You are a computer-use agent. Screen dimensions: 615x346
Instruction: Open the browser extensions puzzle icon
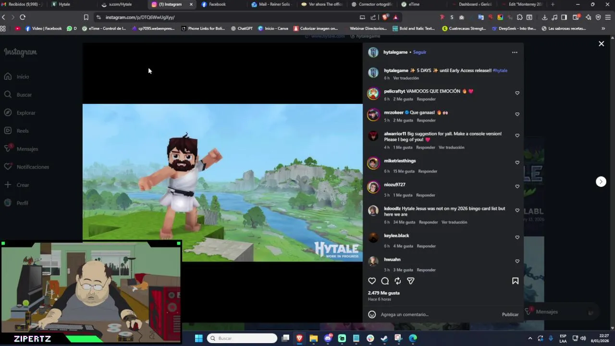pos(519,17)
